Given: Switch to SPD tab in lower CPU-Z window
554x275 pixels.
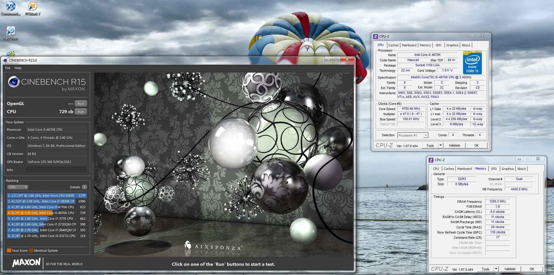Looking at the screenshot, I should pyautogui.click(x=494, y=169).
